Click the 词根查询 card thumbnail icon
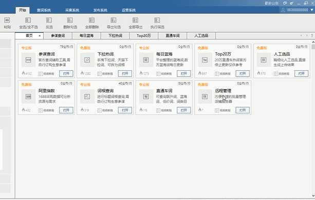Screen dimensions: 315x200 [87, 96]
